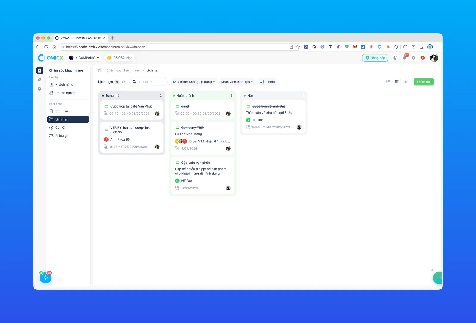Open the Thêm filters button

267,82
